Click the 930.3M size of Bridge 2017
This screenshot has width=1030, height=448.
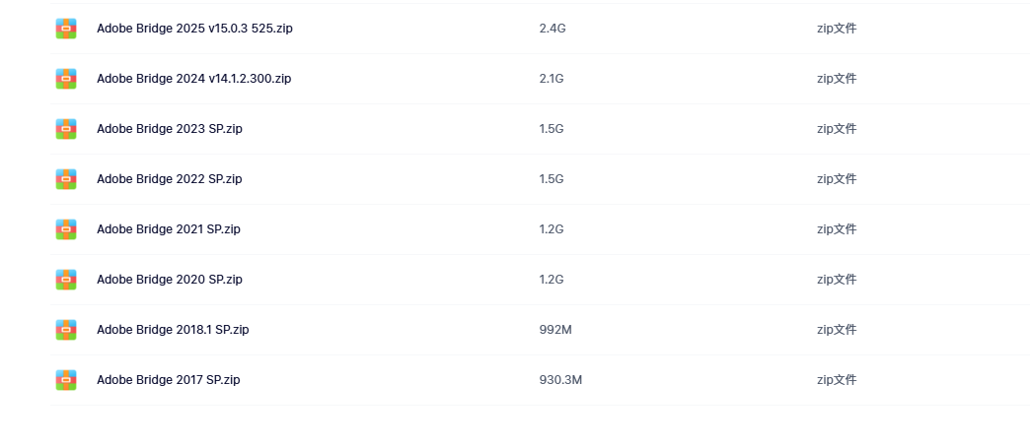pos(560,380)
